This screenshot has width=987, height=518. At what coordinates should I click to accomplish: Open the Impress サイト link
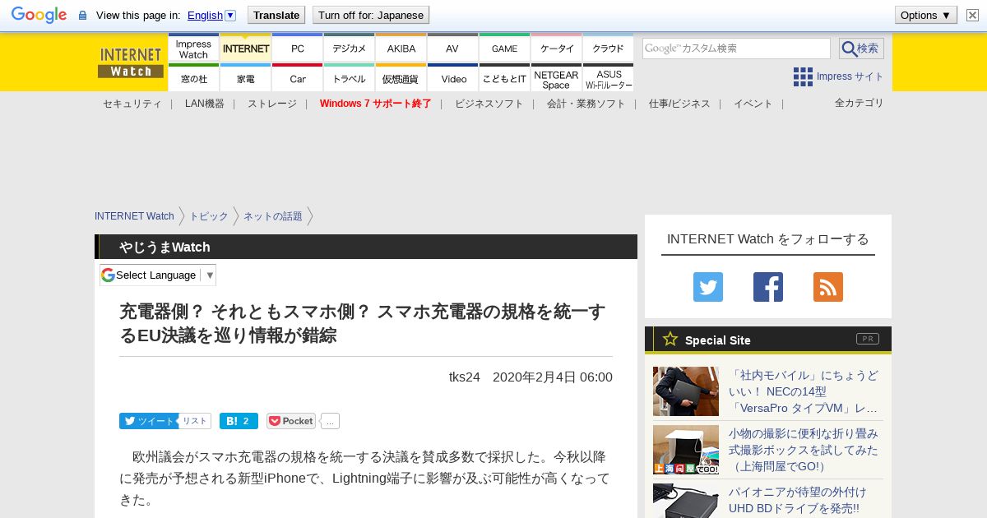(850, 76)
